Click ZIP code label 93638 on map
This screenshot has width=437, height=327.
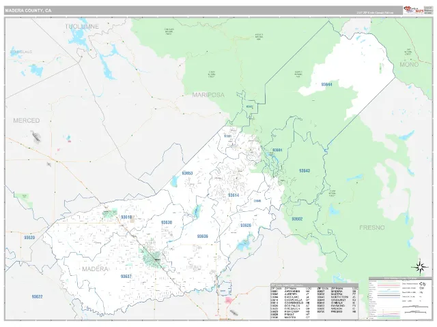[167, 223]
